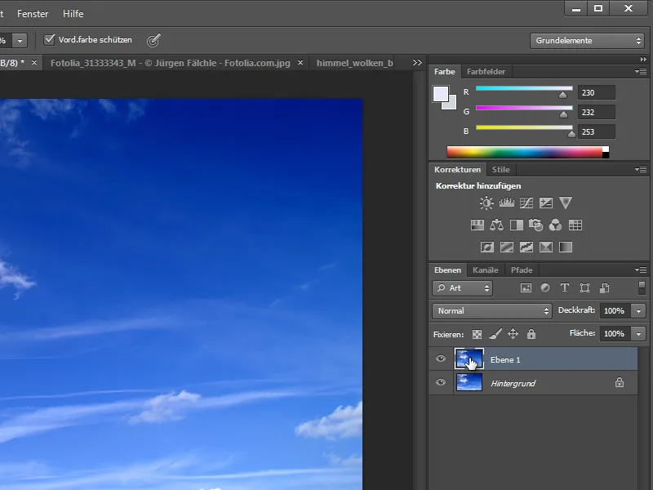Lock position icon next to Fixieren
The image size is (653, 490).
tap(513, 334)
